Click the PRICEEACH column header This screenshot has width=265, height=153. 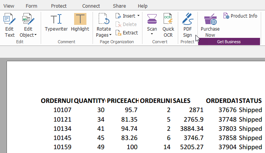[123, 101]
